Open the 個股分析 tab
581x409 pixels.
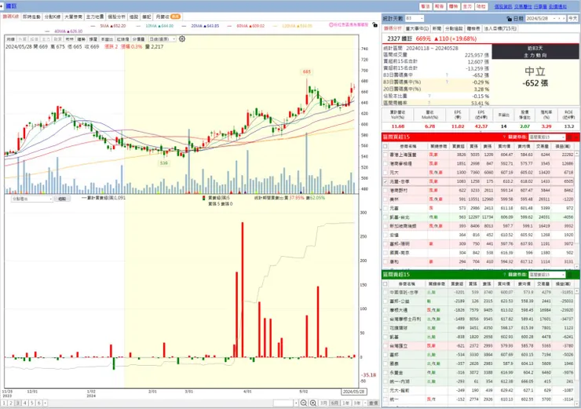[117, 16]
